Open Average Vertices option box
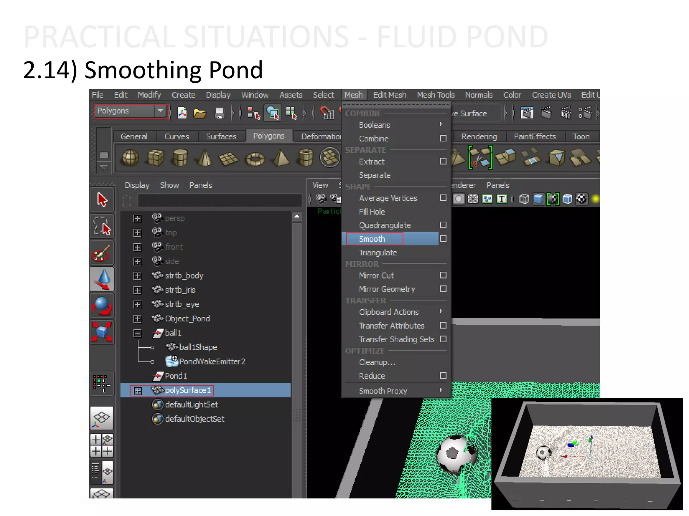This screenshot has width=689, height=516. [x=443, y=198]
